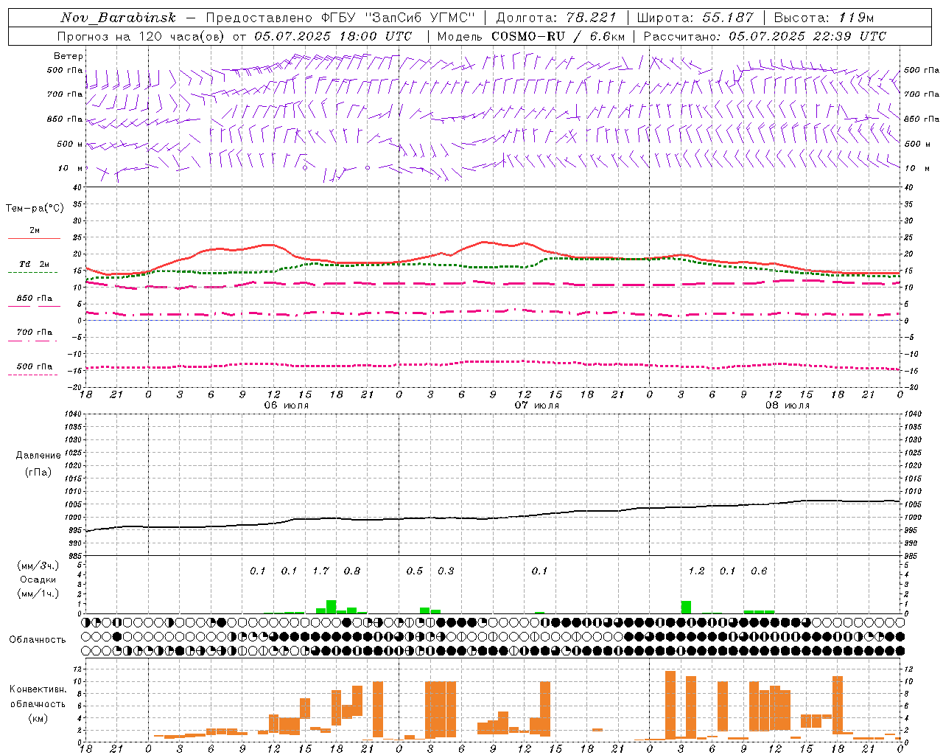Select the latitude value 'Широта: 55.187'
The width and height of the screenshot is (943, 755).
coord(695,18)
